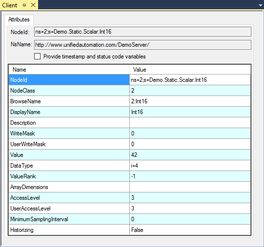Select the UserAccessLevel row

point(129,209)
